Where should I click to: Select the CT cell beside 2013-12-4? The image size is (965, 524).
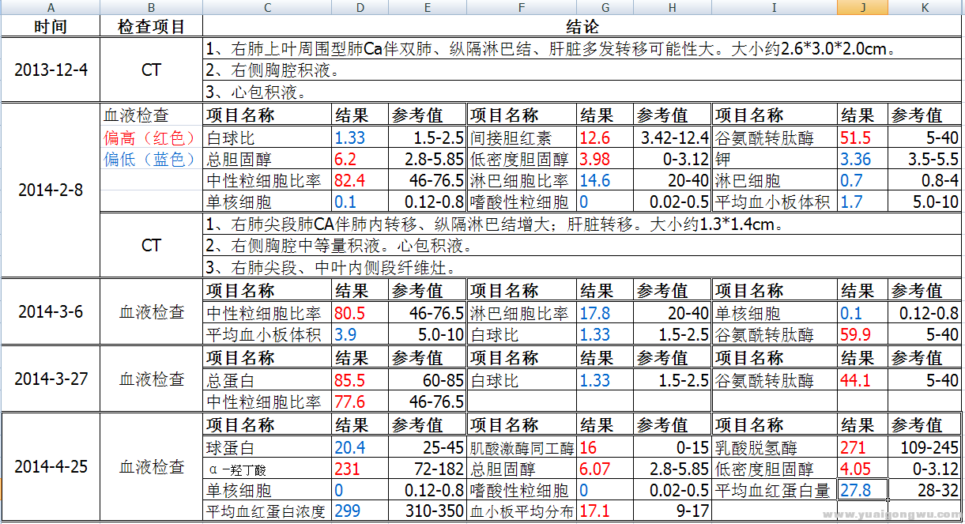point(151,70)
